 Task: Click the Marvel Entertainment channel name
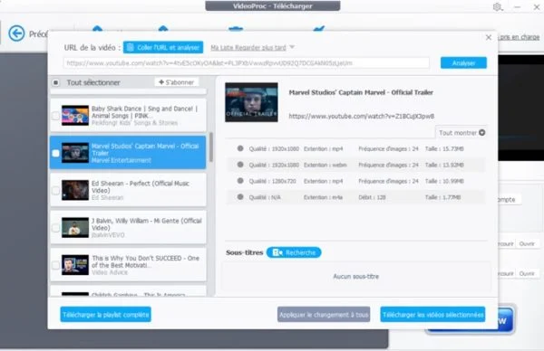coord(121,160)
